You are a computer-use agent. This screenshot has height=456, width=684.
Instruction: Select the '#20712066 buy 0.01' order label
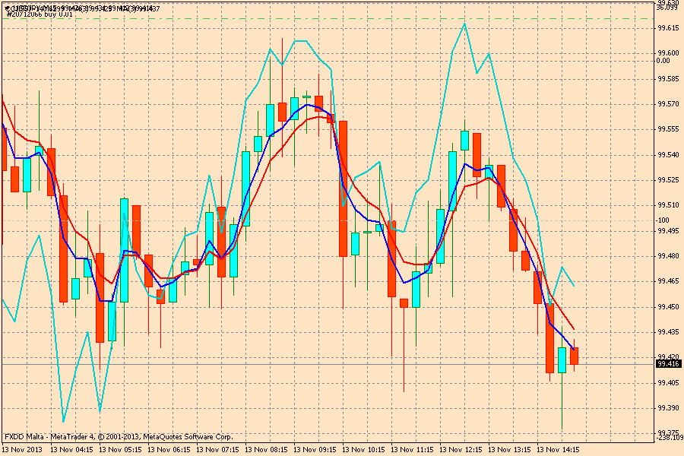pyautogui.click(x=39, y=14)
